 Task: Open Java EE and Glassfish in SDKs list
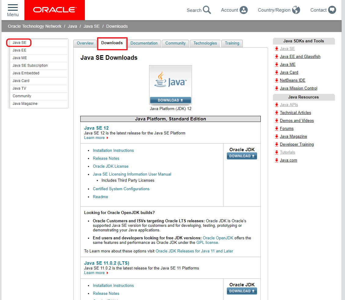pos(300,57)
